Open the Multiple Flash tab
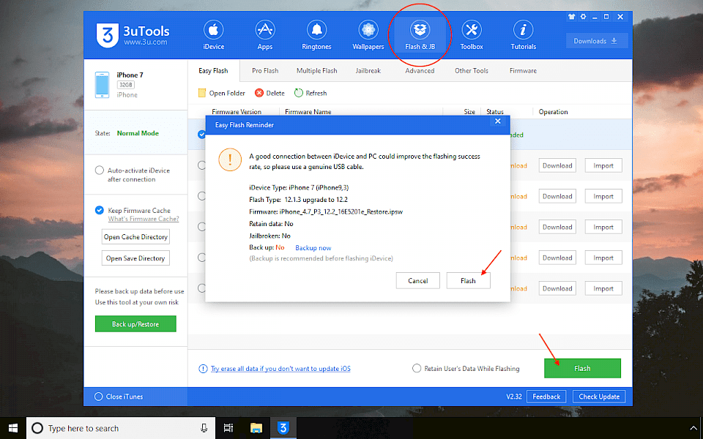The image size is (703, 439). 317,71
